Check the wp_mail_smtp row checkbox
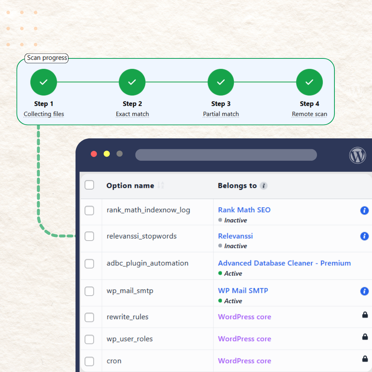Viewport: 372px width, 372px height. (89, 292)
